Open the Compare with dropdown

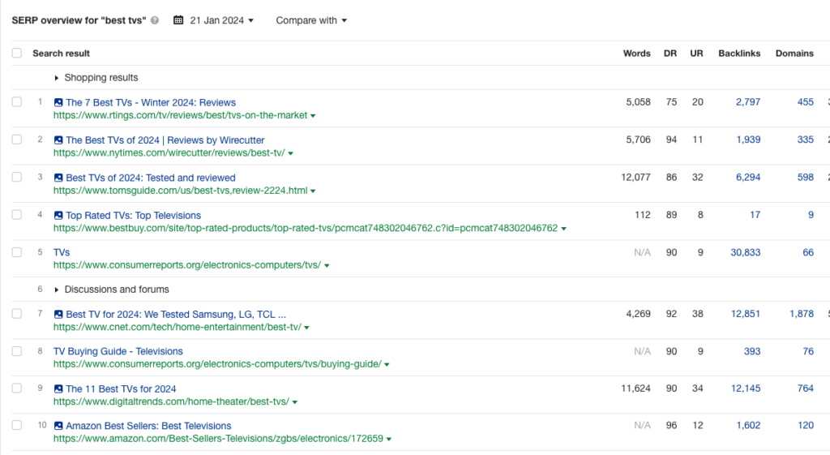point(311,21)
